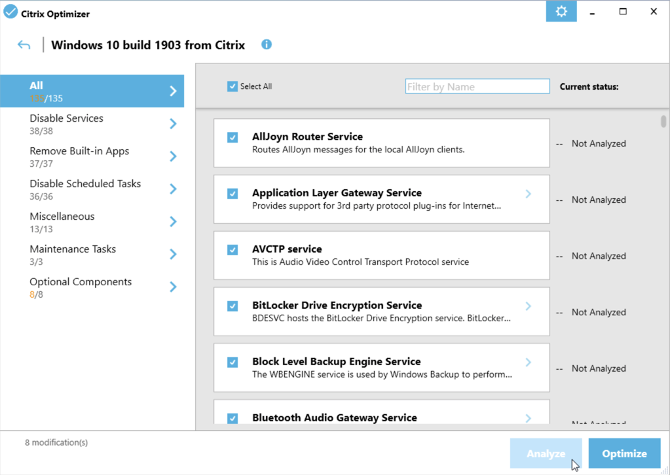Viewport: 670px width, 475px height.
Task: Click the vertical scrollbar thumb of the list
Action: pos(663,121)
